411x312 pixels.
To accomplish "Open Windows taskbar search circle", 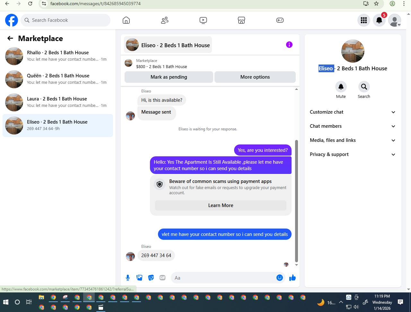I will pos(17,302).
